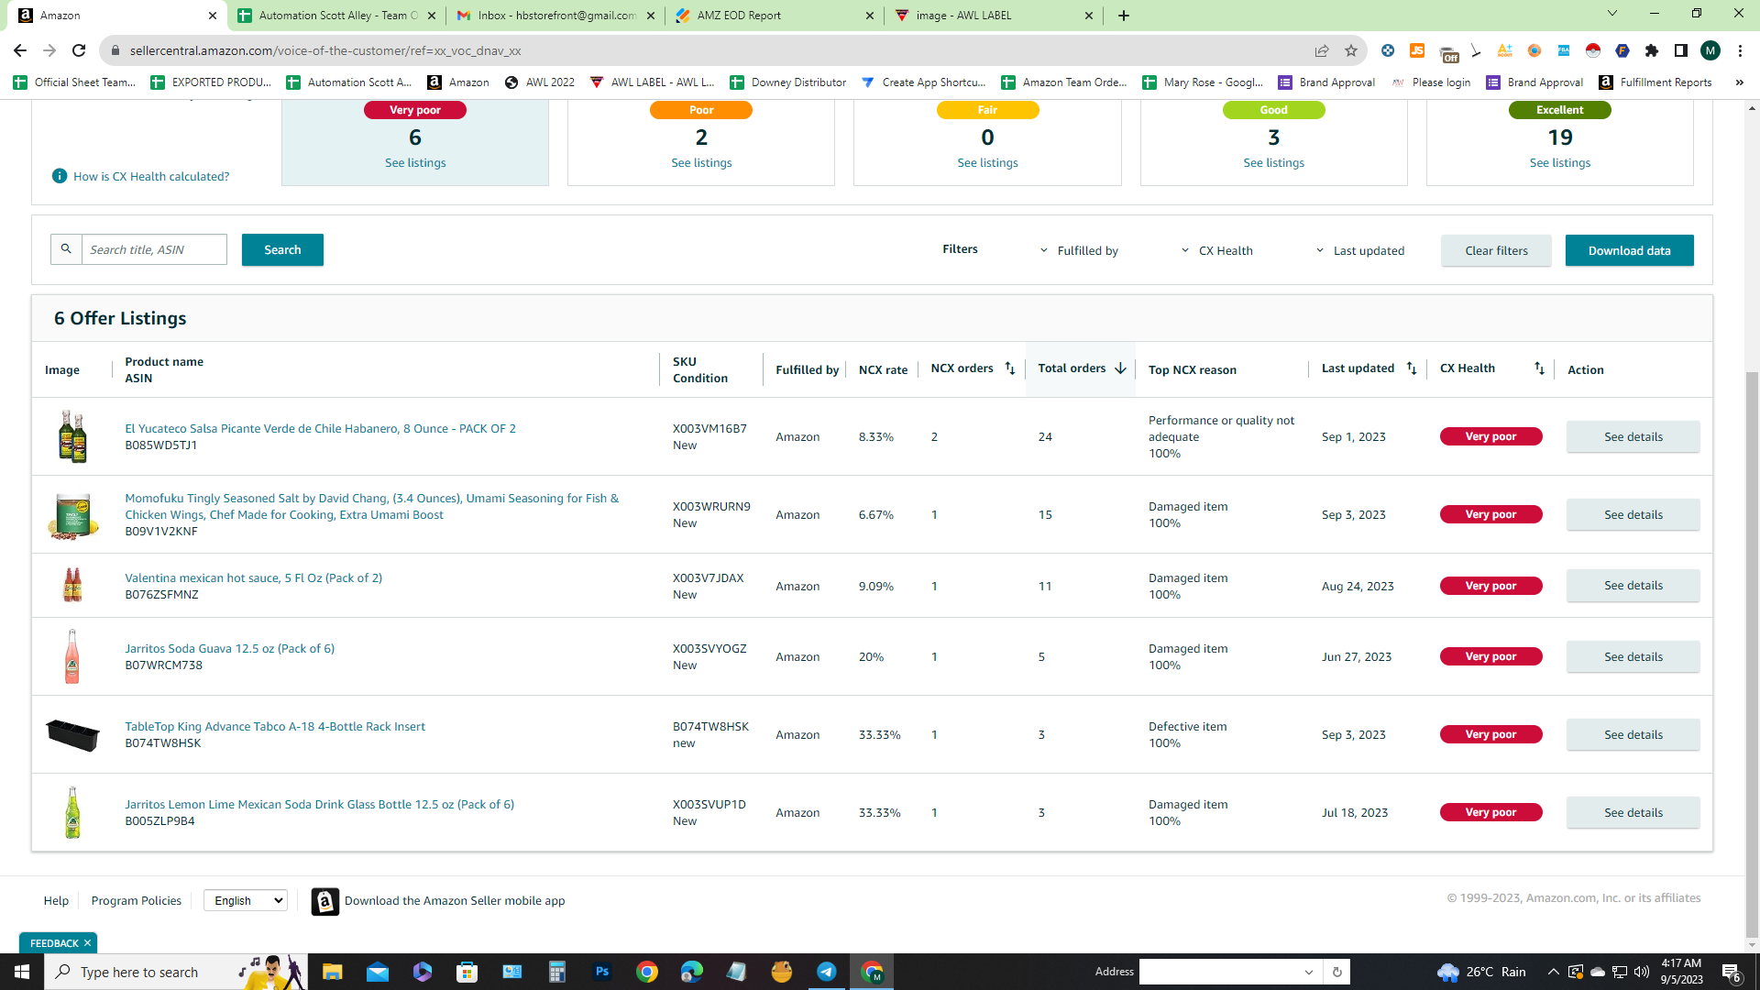Open the Chrome three-dot menu
This screenshot has height=990, width=1760.
pyautogui.click(x=1740, y=50)
